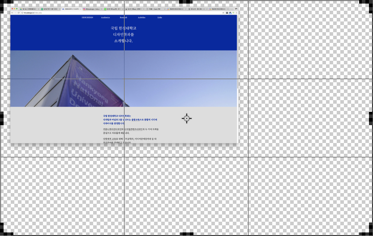Click the browser reload button
The image size is (373, 236).
click(x=18, y=13)
